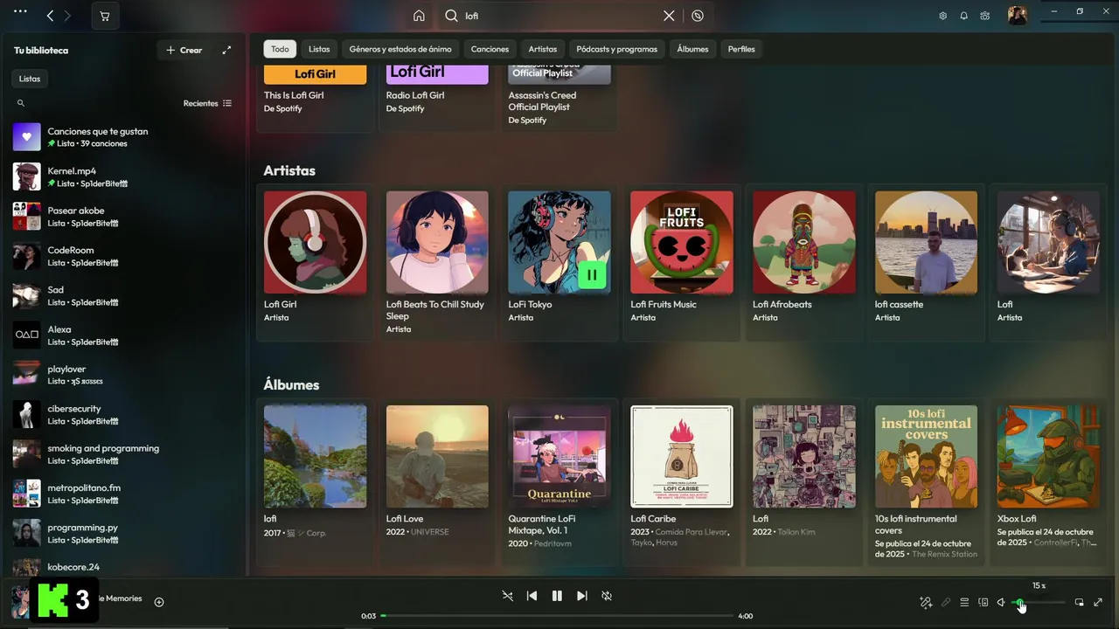Open settings gear in the top bar
The image size is (1119, 629).
(942, 16)
